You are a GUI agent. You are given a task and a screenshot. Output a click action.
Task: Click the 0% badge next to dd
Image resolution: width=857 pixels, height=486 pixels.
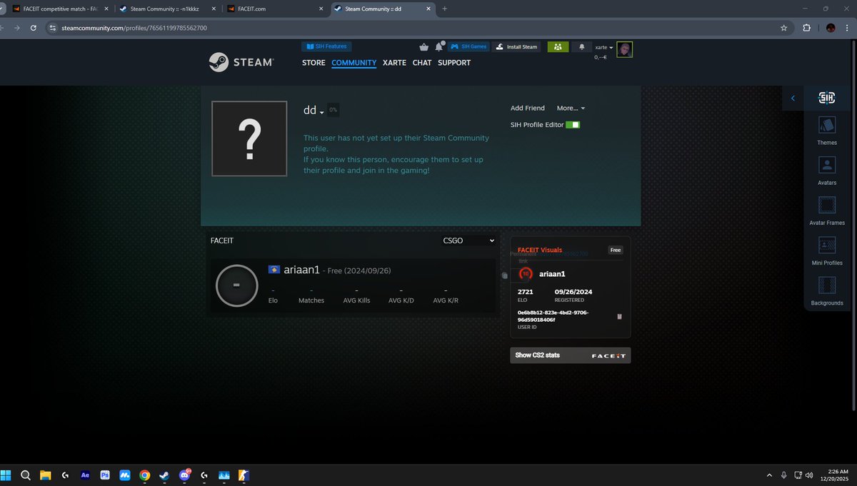pyautogui.click(x=334, y=110)
